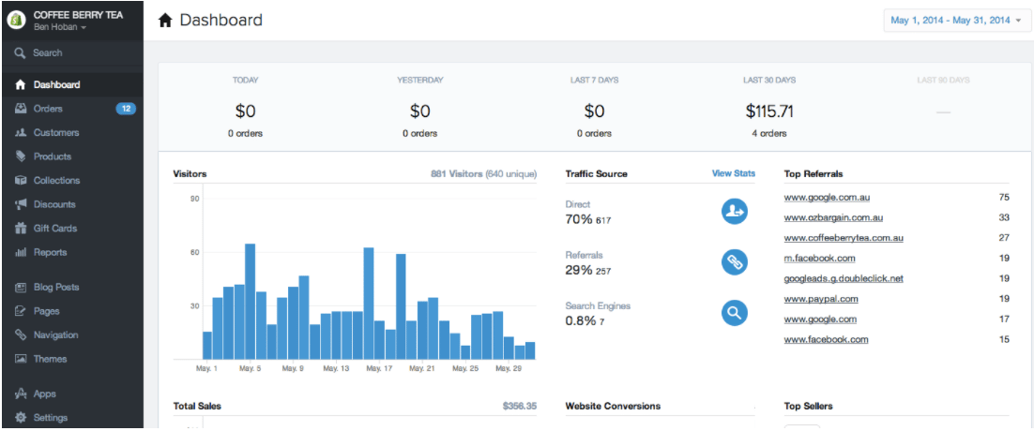The width and height of the screenshot is (1034, 431).
Task: Click the Apps icon in sidebar
Action: tap(20, 394)
